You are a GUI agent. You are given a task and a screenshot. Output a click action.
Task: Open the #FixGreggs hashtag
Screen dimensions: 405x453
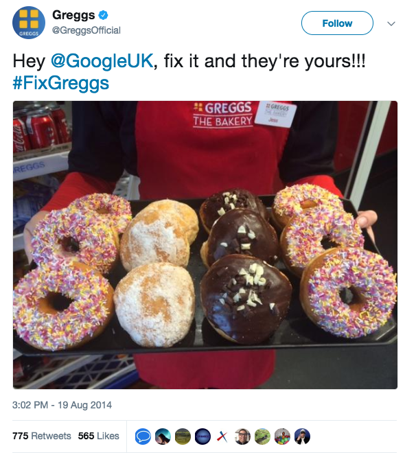coord(61,83)
